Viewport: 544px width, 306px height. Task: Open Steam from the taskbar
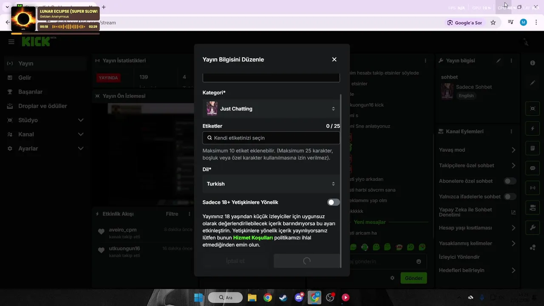coord(283,297)
